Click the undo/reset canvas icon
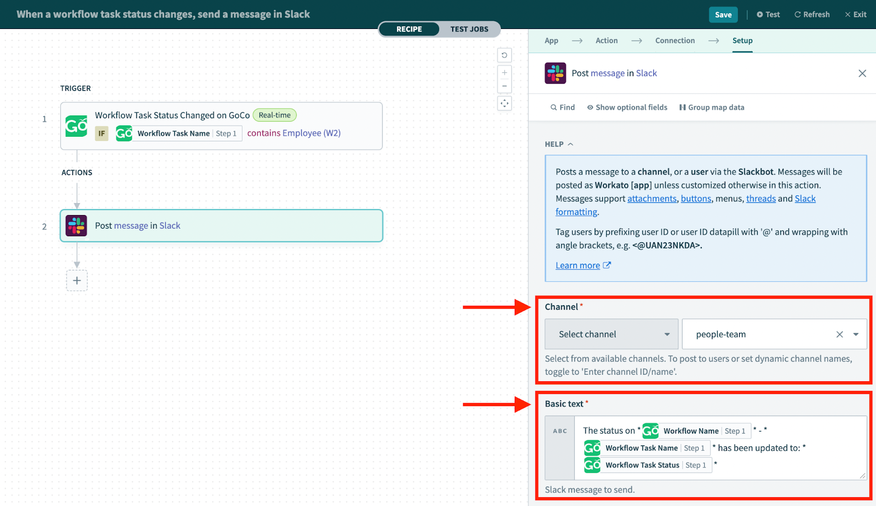Image resolution: width=876 pixels, height=506 pixels. (x=504, y=55)
